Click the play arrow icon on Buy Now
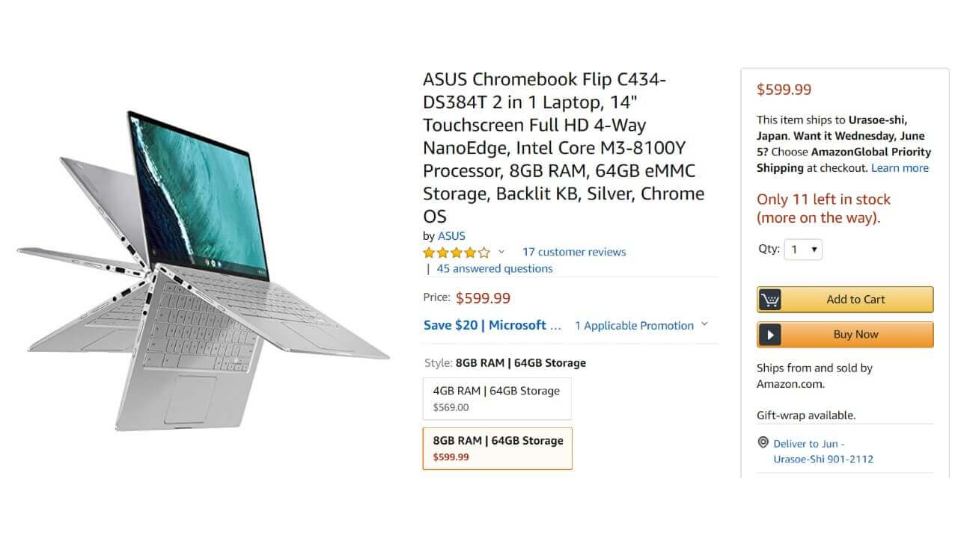This screenshot has width=958, height=538. click(x=769, y=335)
